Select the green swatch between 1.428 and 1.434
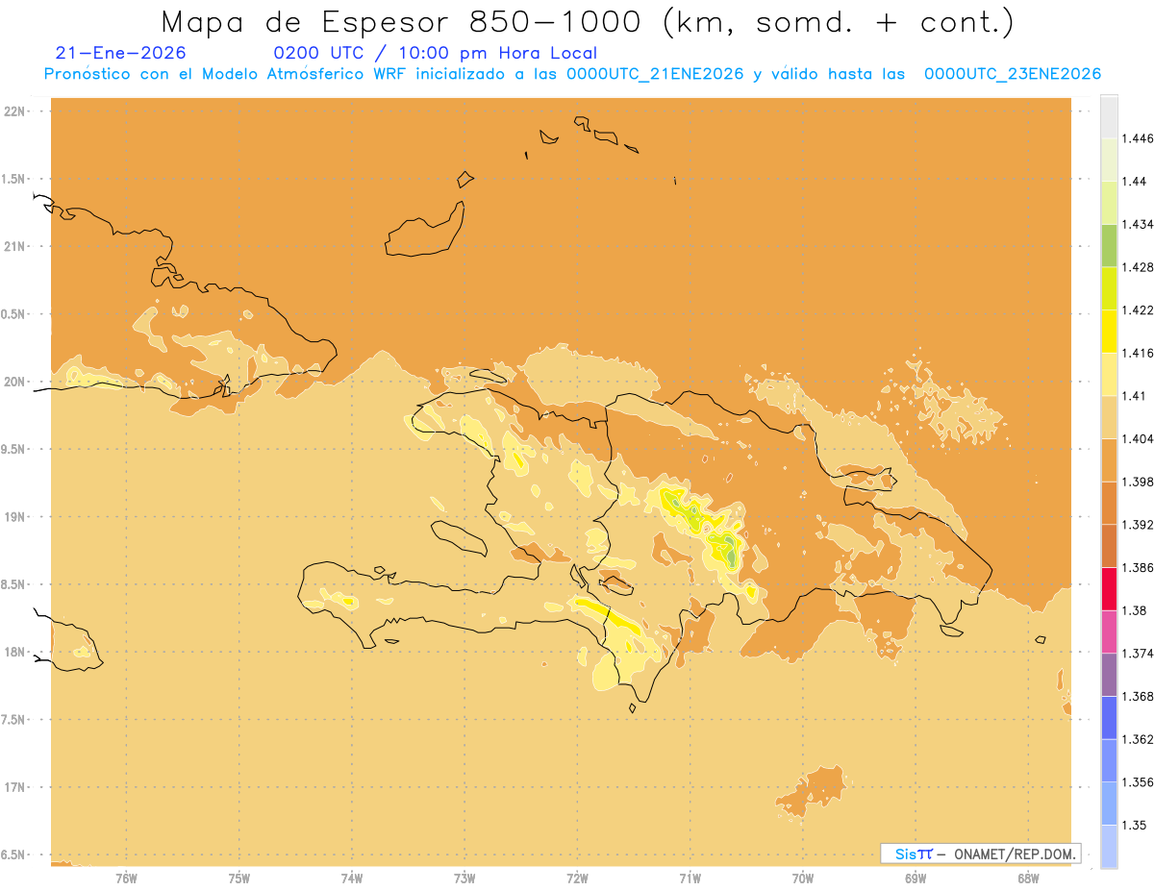 click(x=1109, y=245)
